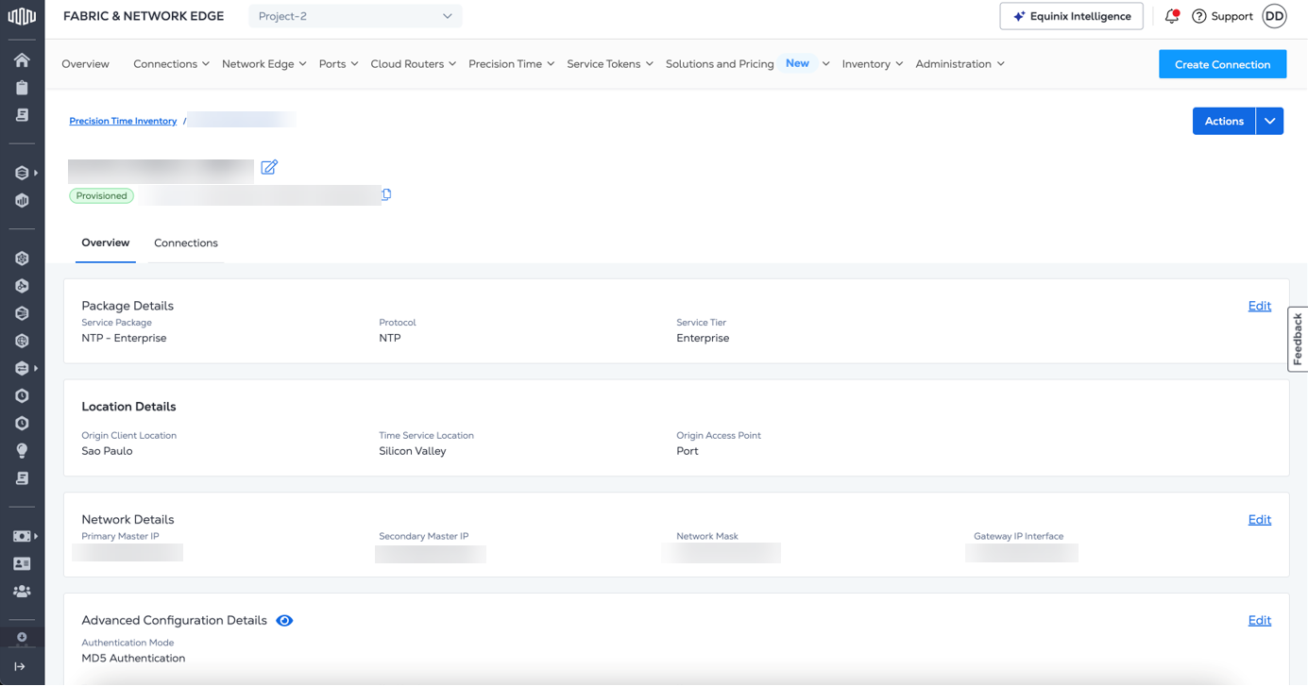Click the download arrow icon in the sidebar

[22, 637]
